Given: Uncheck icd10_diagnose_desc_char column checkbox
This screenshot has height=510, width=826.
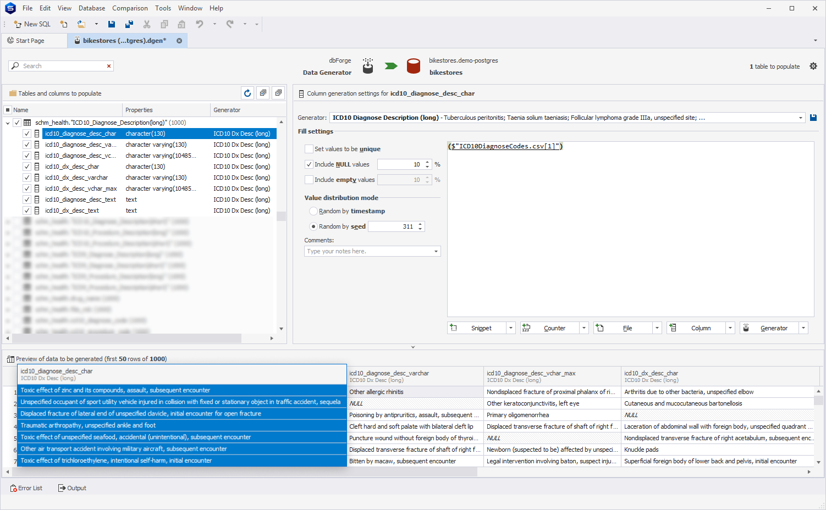Looking at the screenshot, I should [x=26, y=134].
